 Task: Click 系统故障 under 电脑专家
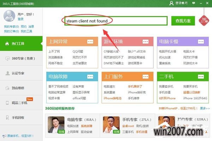tap(87, 126)
